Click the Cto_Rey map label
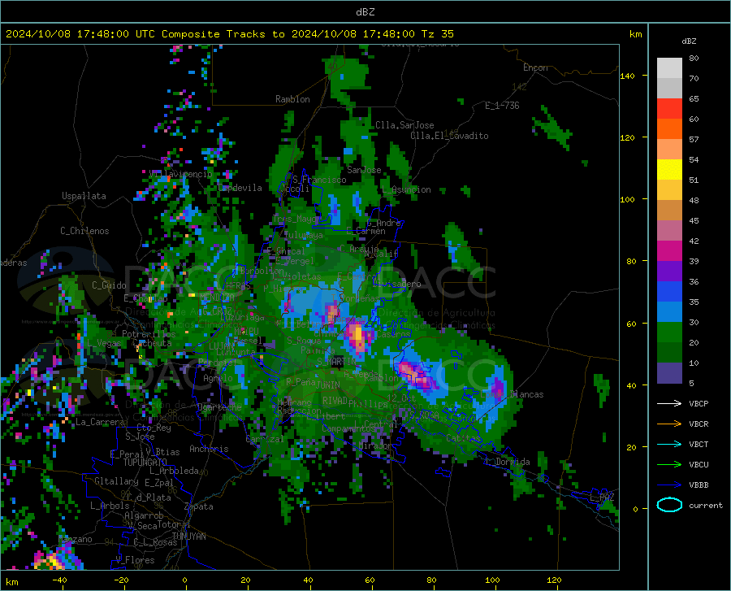This screenshot has width=731, height=591. tap(154, 428)
